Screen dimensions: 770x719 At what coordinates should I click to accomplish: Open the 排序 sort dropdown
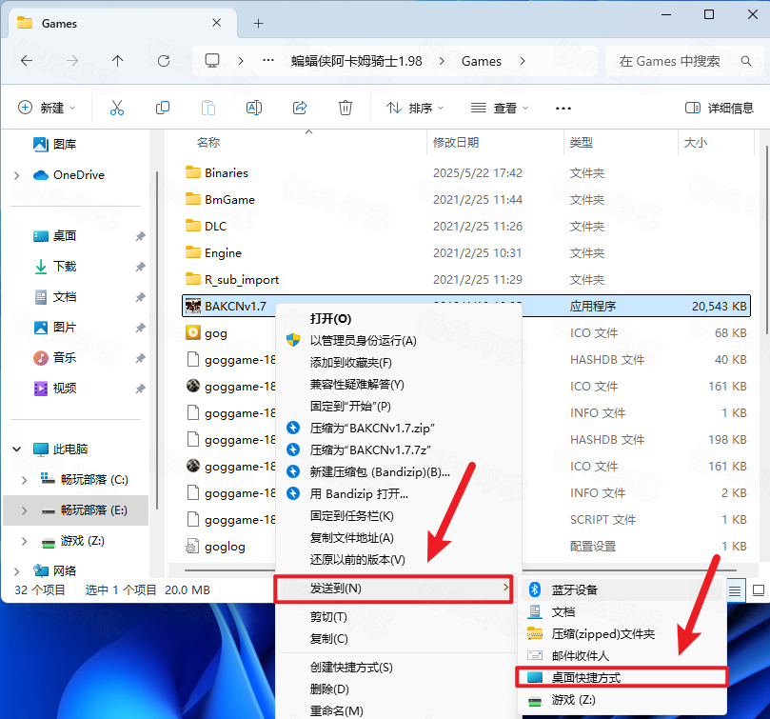[415, 108]
